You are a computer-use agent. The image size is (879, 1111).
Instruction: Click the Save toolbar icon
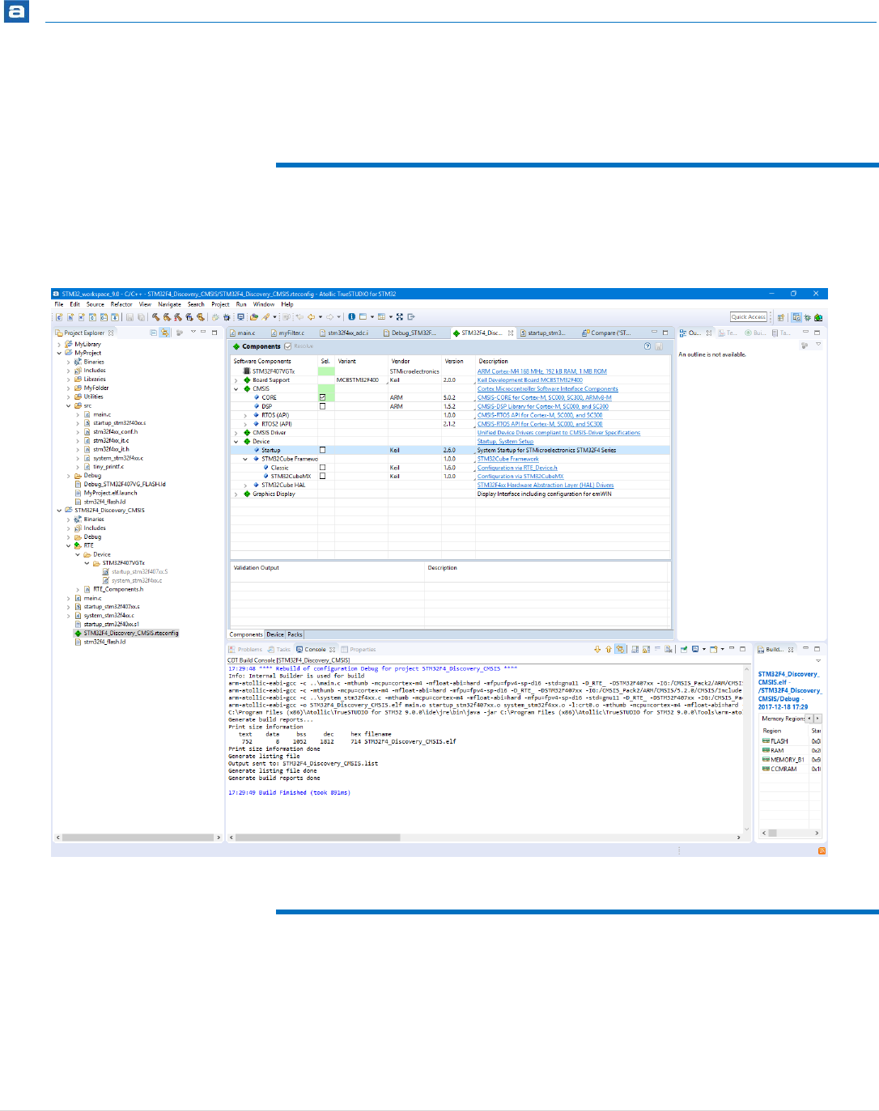pos(130,316)
